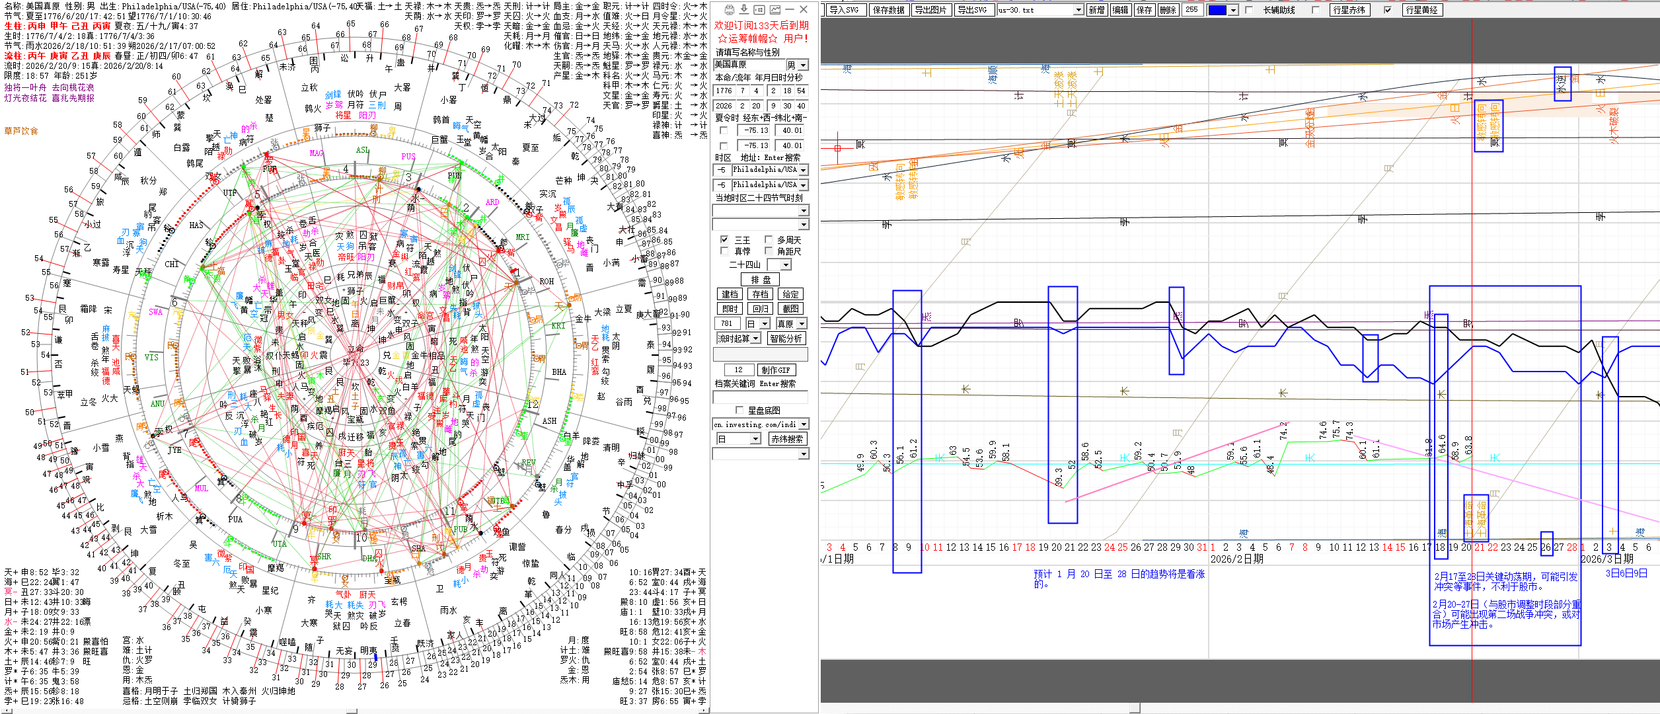Screen dimensions: 1660x714
Task: Open the cn.investing.com source dropdown
Action: (x=804, y=424)
